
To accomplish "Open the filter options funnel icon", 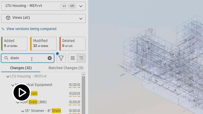I will click(x=61, y=58).
